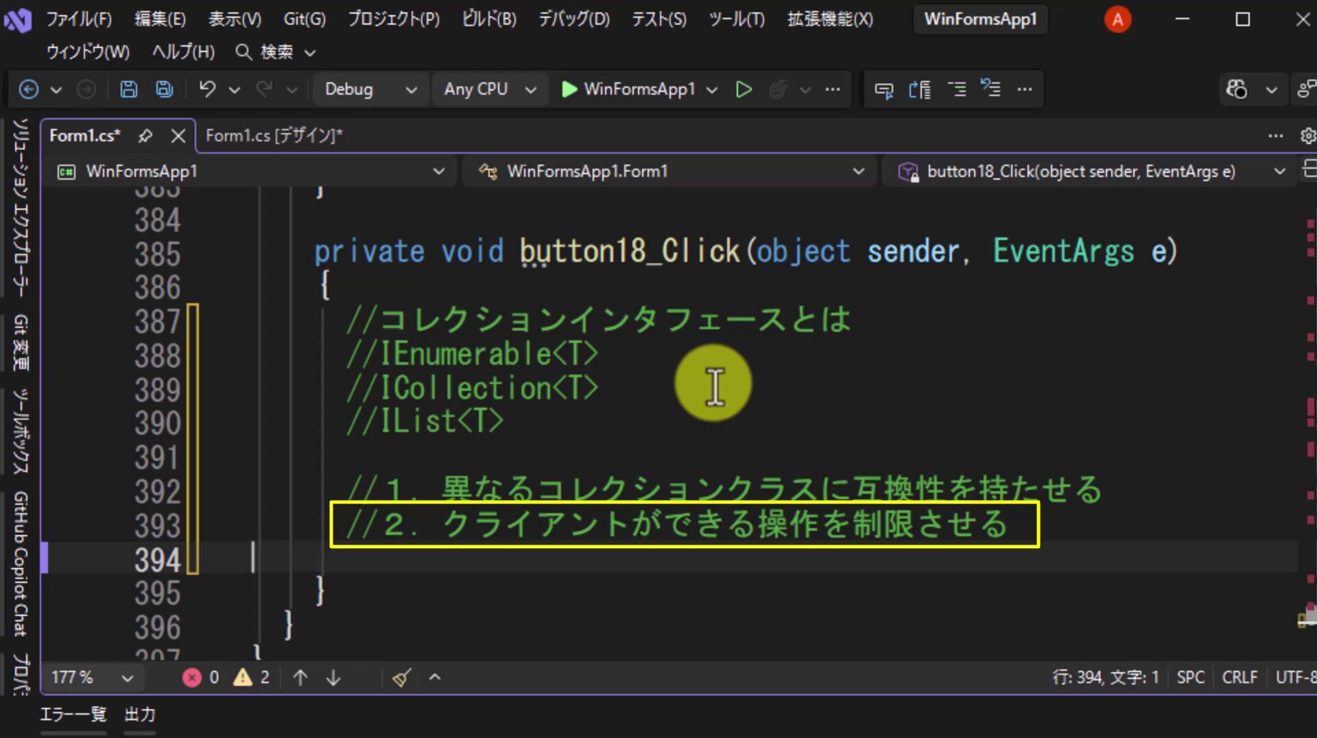Image resolution: width=1317 pixels, height=738 pixels.
Task: Navigate backward with the back arrow icon
Action: (x=29, y=89)
